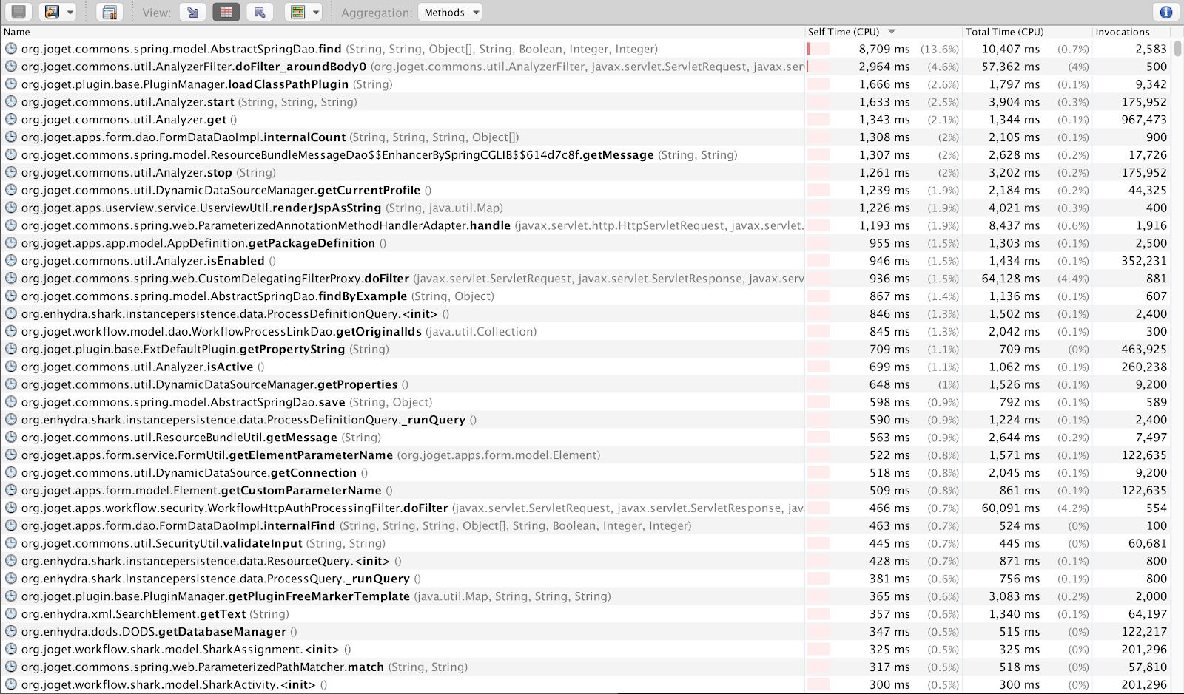This screenshot has height=694, width=1184.
Task: Toggle the Self Time sort direction arrow
Action: 892,32
